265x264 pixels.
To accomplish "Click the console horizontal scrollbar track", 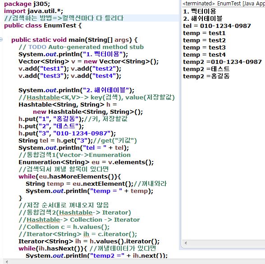I will 226,243.
